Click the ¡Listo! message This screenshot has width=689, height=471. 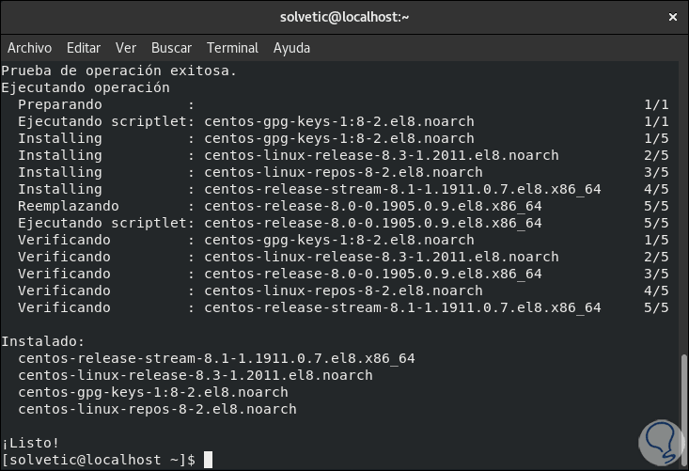[30, 443]
